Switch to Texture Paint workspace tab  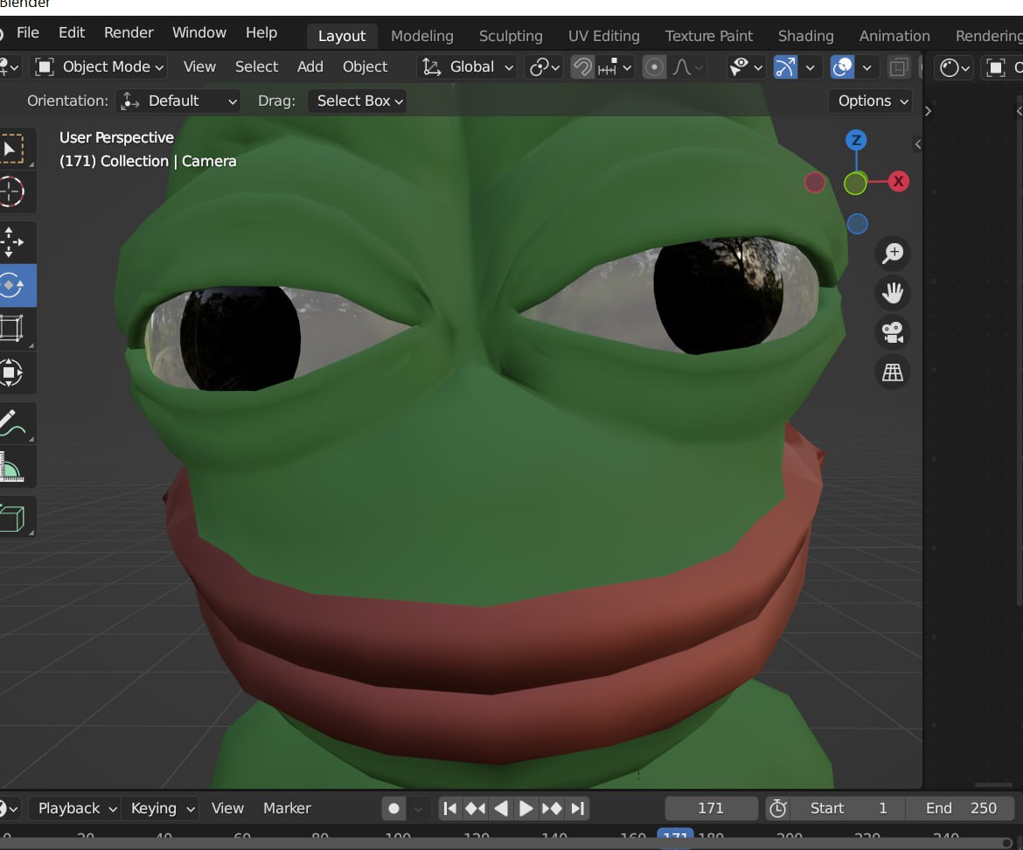(708, 36)
